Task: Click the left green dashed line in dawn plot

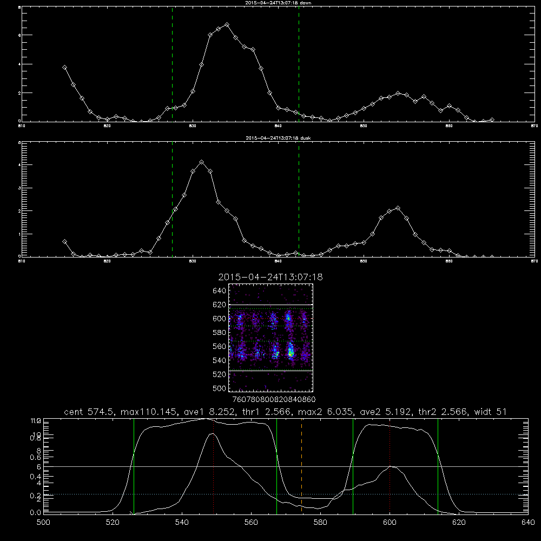Action: coord(172,64)
